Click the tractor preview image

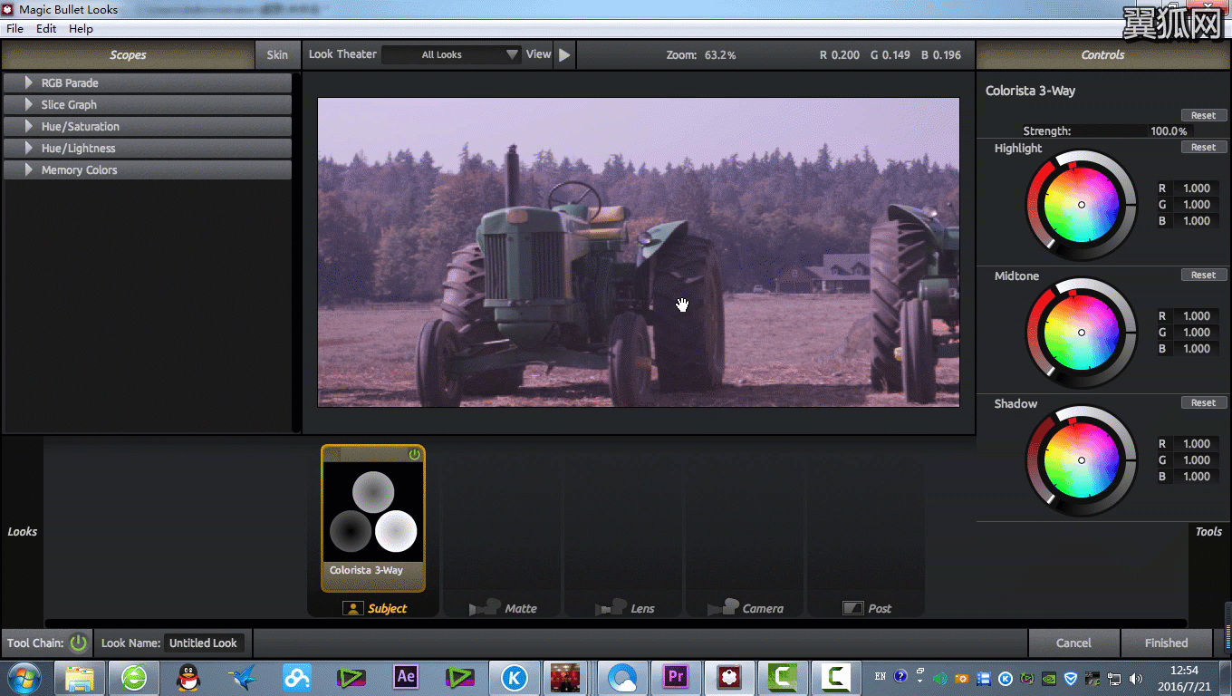pyautogui.click(x=638, y=252)
